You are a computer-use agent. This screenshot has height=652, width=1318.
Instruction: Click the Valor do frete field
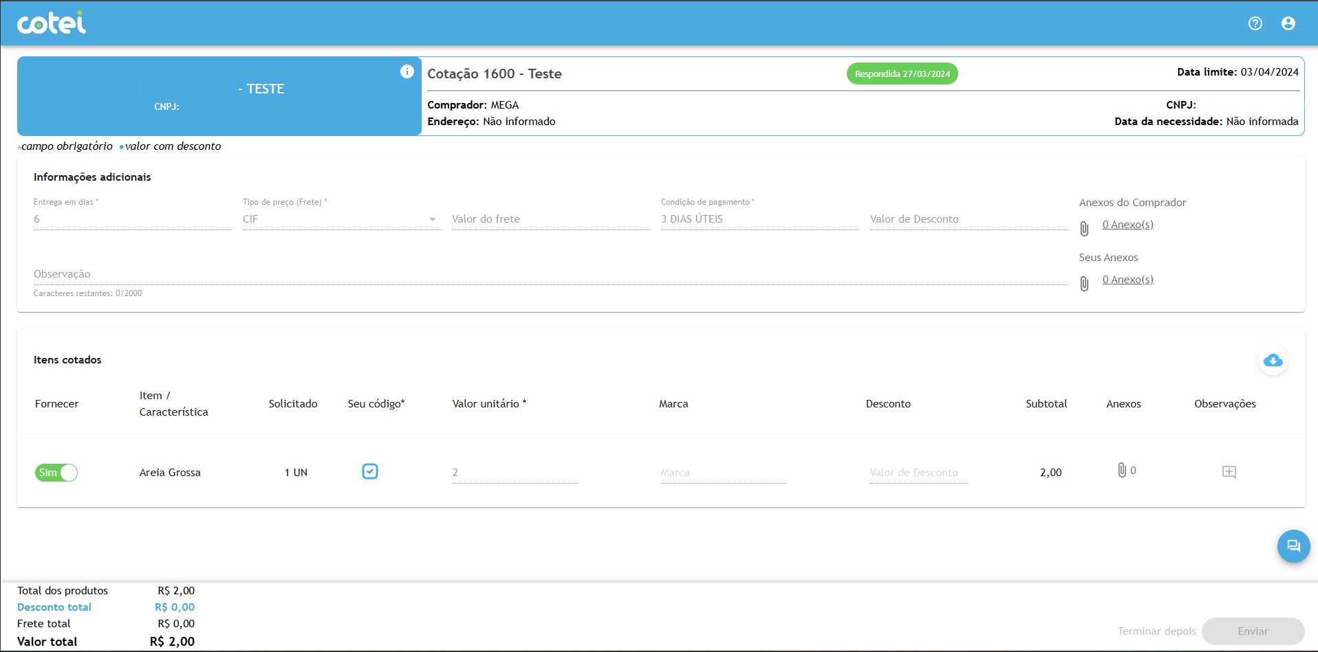click(x=551, y=219)
